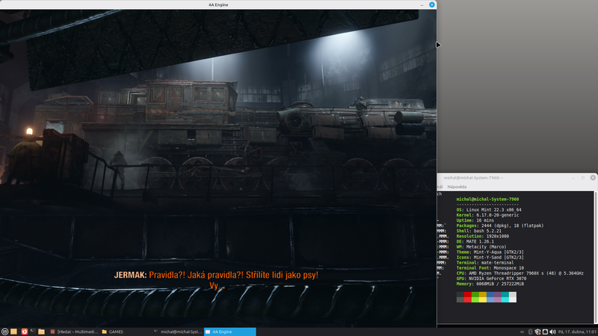Click the blue color block in neofetch palette
The image size is (598, 336).
(x=490, y=297)
